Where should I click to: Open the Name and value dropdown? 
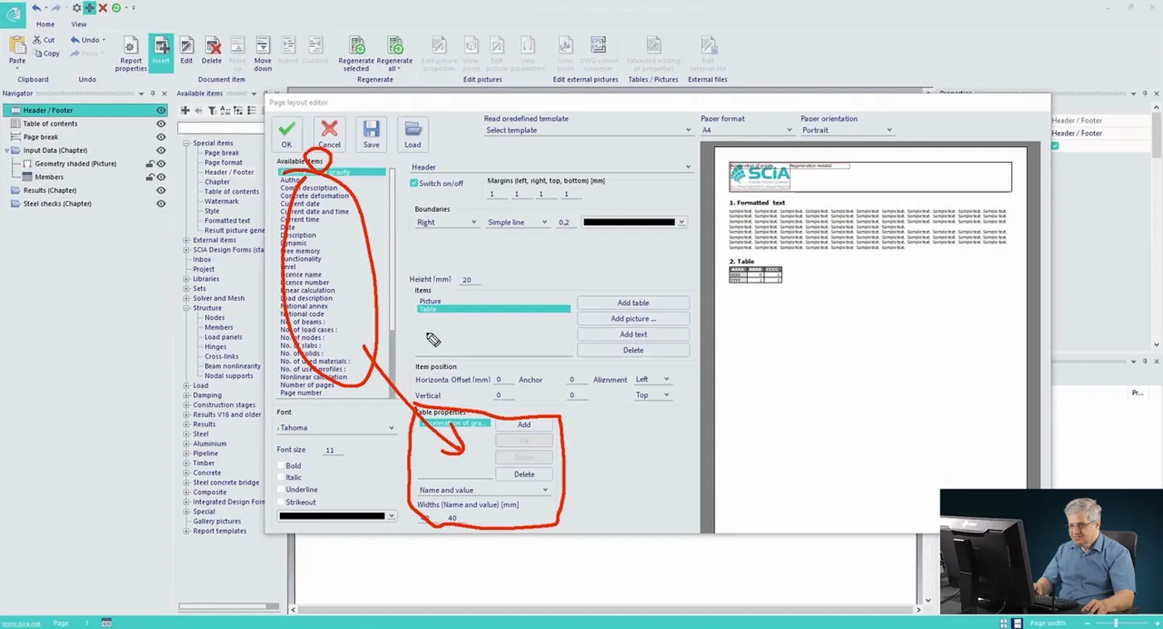coord(483,490)
